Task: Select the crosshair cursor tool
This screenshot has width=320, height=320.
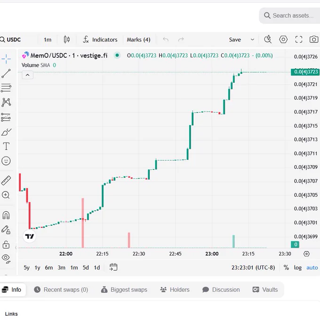Action: click(x=6, y=59)
